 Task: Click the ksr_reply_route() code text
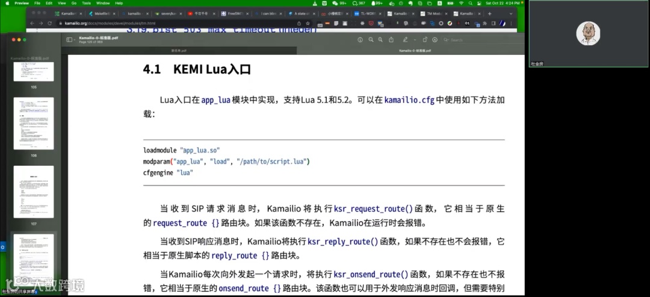[343, 242]
